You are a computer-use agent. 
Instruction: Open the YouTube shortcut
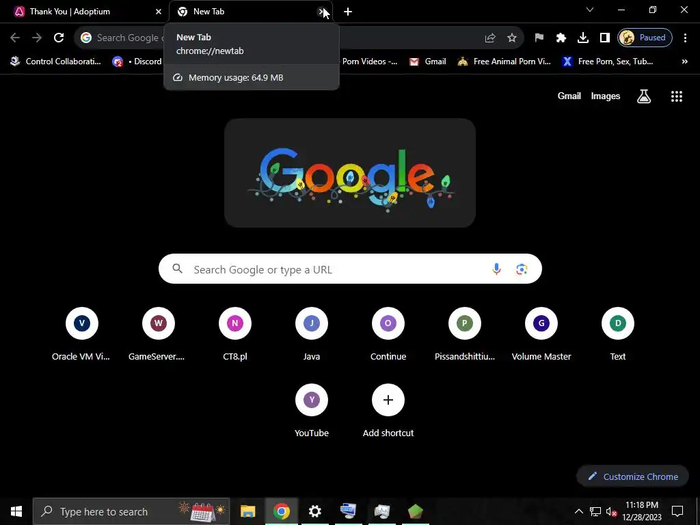click(312, 411)
